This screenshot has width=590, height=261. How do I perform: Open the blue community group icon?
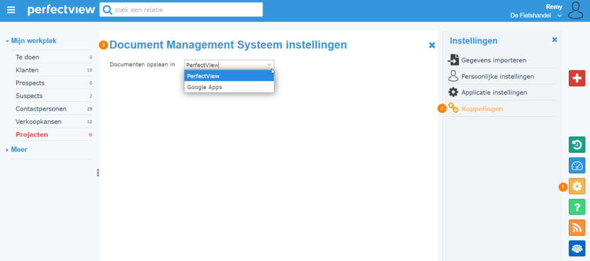click(x=577, y=248)
